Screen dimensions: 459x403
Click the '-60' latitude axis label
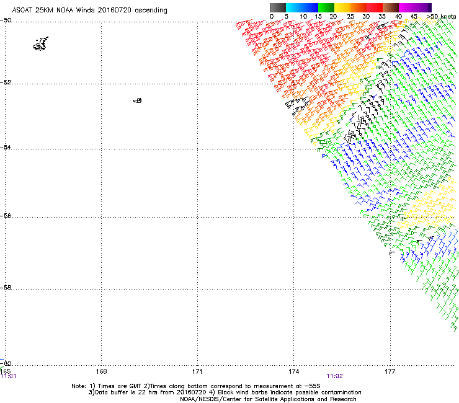tap(6, 364)
